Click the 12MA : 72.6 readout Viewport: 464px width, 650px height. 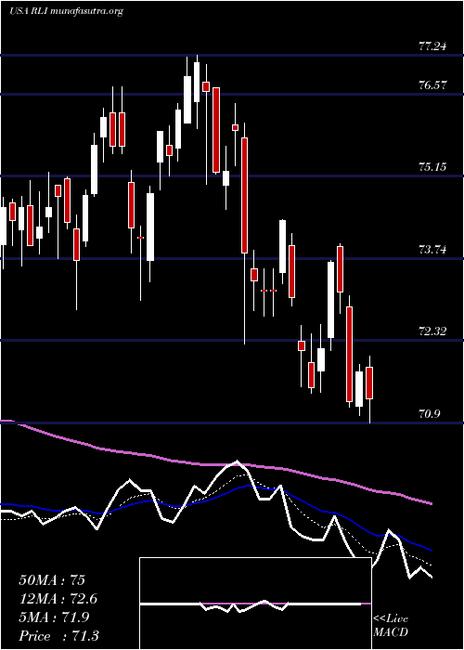pyautogui.click(x=58, y=599)
